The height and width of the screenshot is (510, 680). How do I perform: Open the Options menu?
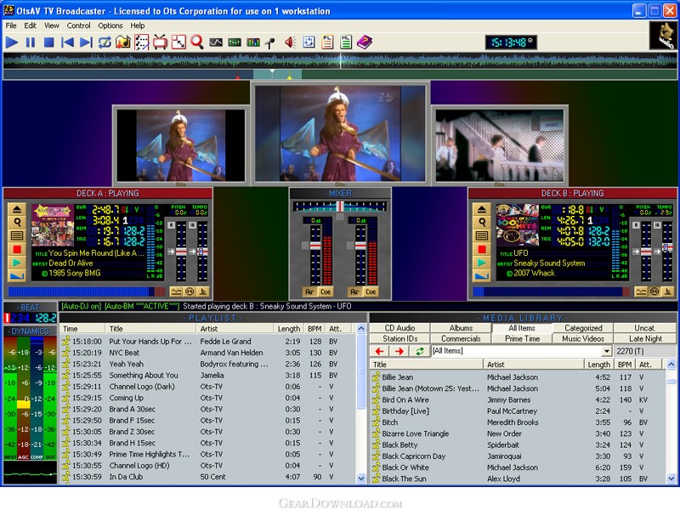tap(110, 25)
